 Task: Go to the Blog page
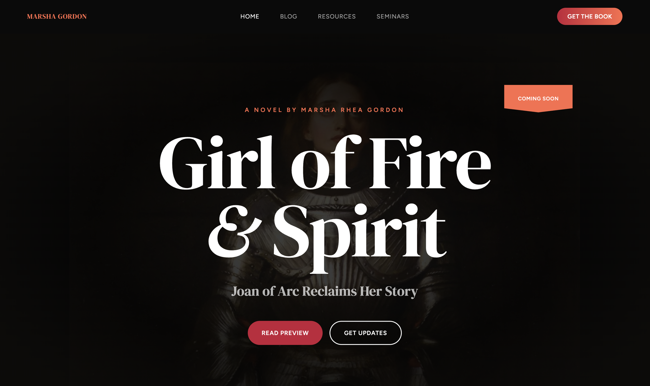(288, 16)
